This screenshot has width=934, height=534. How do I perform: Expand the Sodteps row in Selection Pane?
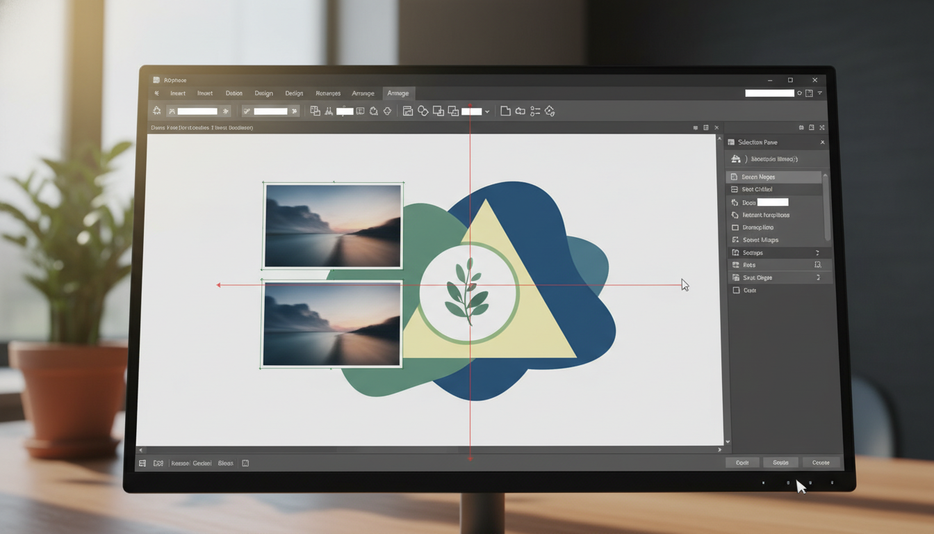click(x=817, y=252)
